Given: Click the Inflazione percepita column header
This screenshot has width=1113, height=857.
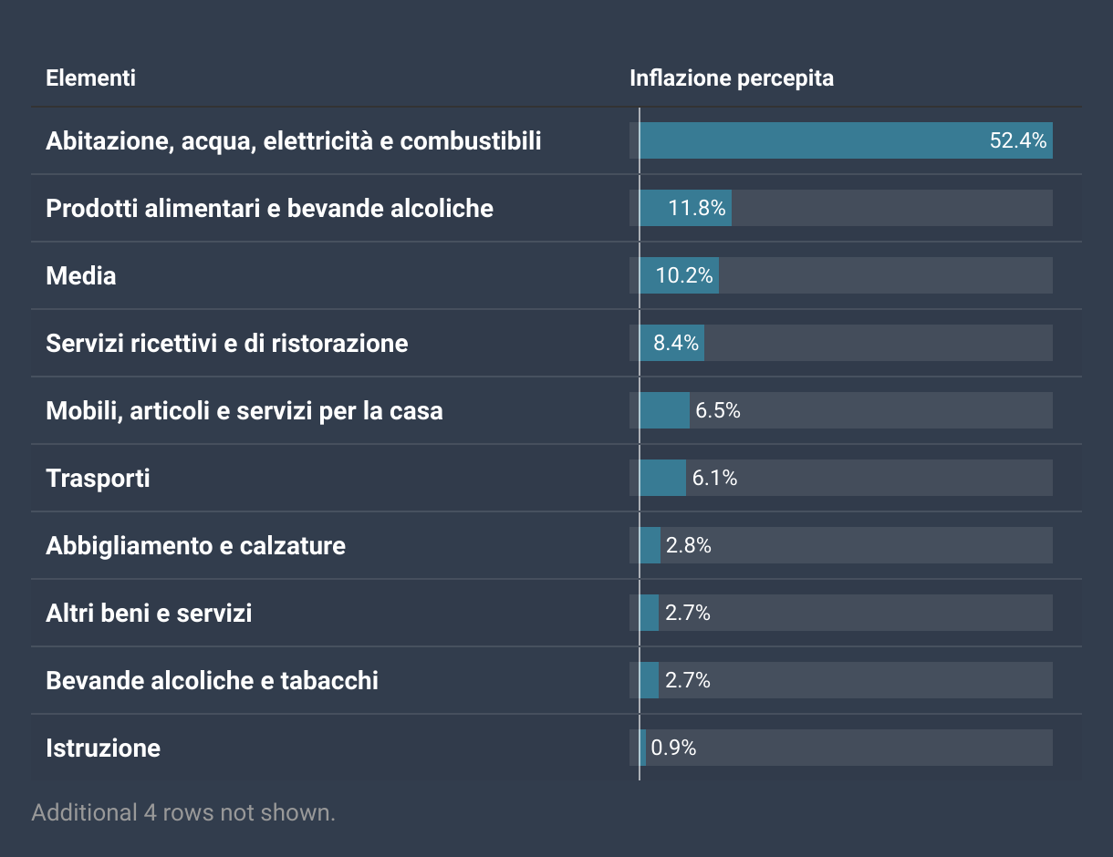Looking at the screenshot, I should [731, 78].
